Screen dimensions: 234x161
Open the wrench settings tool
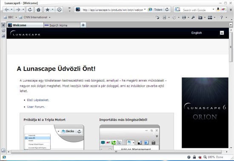(193, 17)
